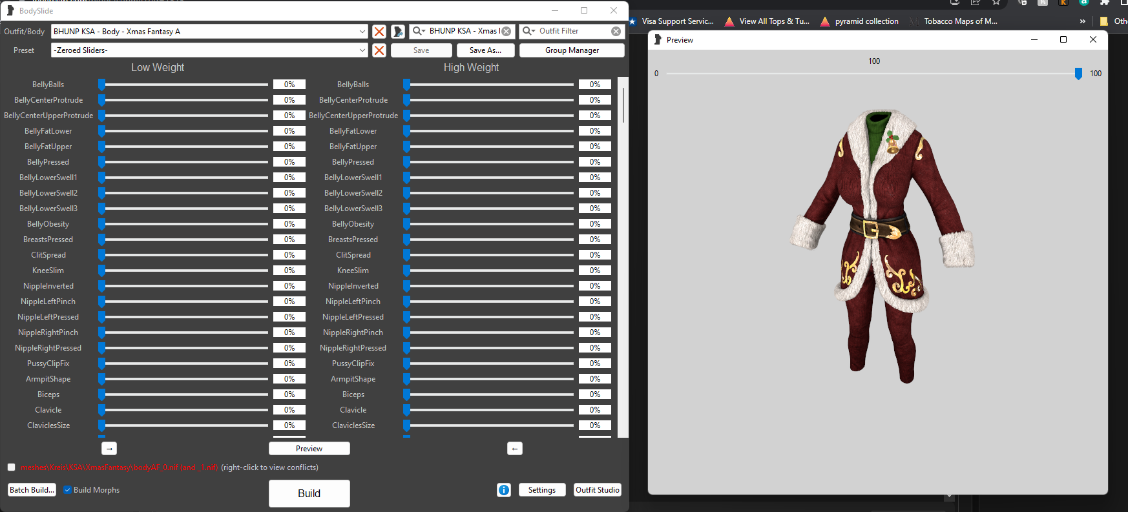Clear the Outfit Filter field

point(616,31)
